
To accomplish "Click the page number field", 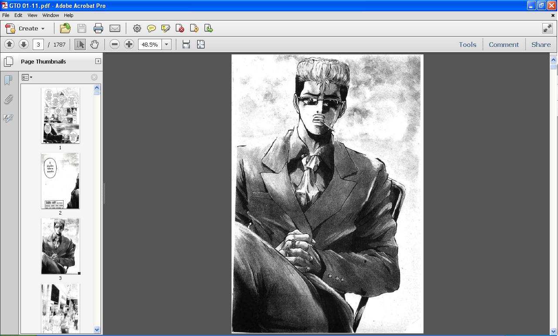I will click(x=38, y=44).
